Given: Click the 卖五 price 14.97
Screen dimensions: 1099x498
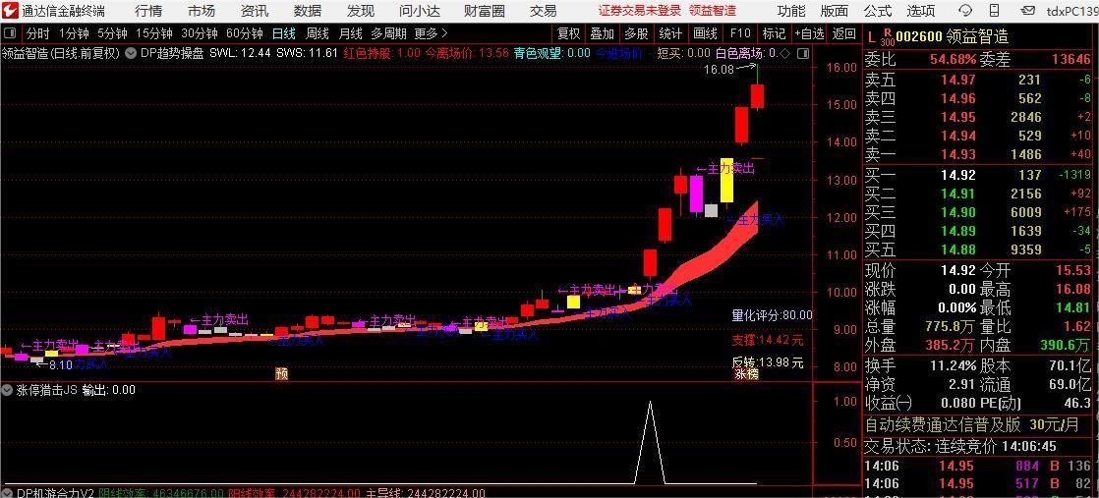Looking at the screenshot, I should coord(958,80).
